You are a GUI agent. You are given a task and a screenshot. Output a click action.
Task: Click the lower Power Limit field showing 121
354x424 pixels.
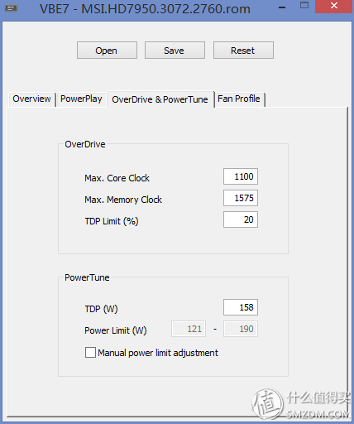coord(189,329)
